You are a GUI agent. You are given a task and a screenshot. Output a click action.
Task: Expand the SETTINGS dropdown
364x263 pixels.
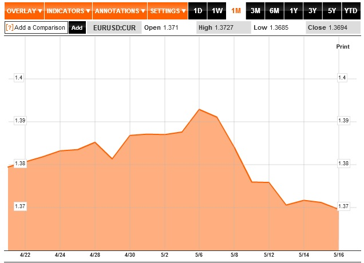click(168, 11)
